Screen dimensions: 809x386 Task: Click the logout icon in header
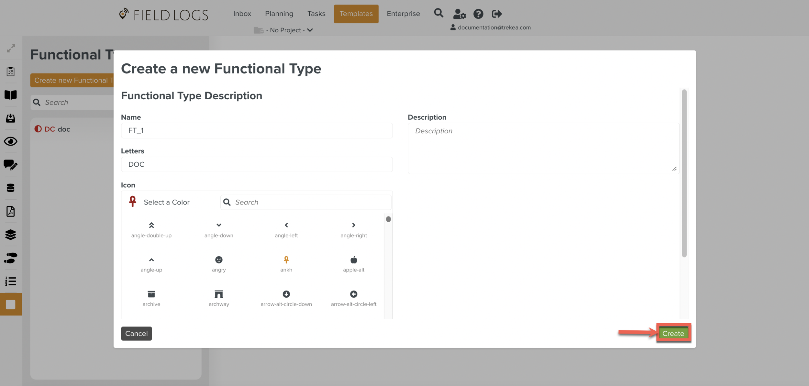pos(496,14)
